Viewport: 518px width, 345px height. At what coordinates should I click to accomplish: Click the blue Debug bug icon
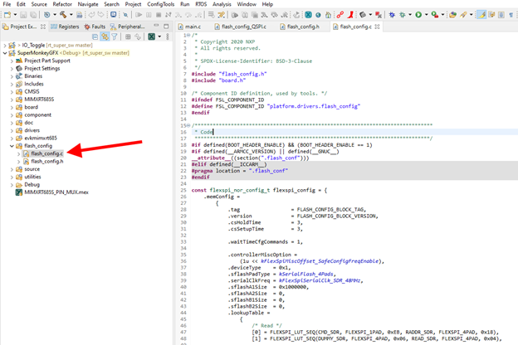tap(392, 15)
